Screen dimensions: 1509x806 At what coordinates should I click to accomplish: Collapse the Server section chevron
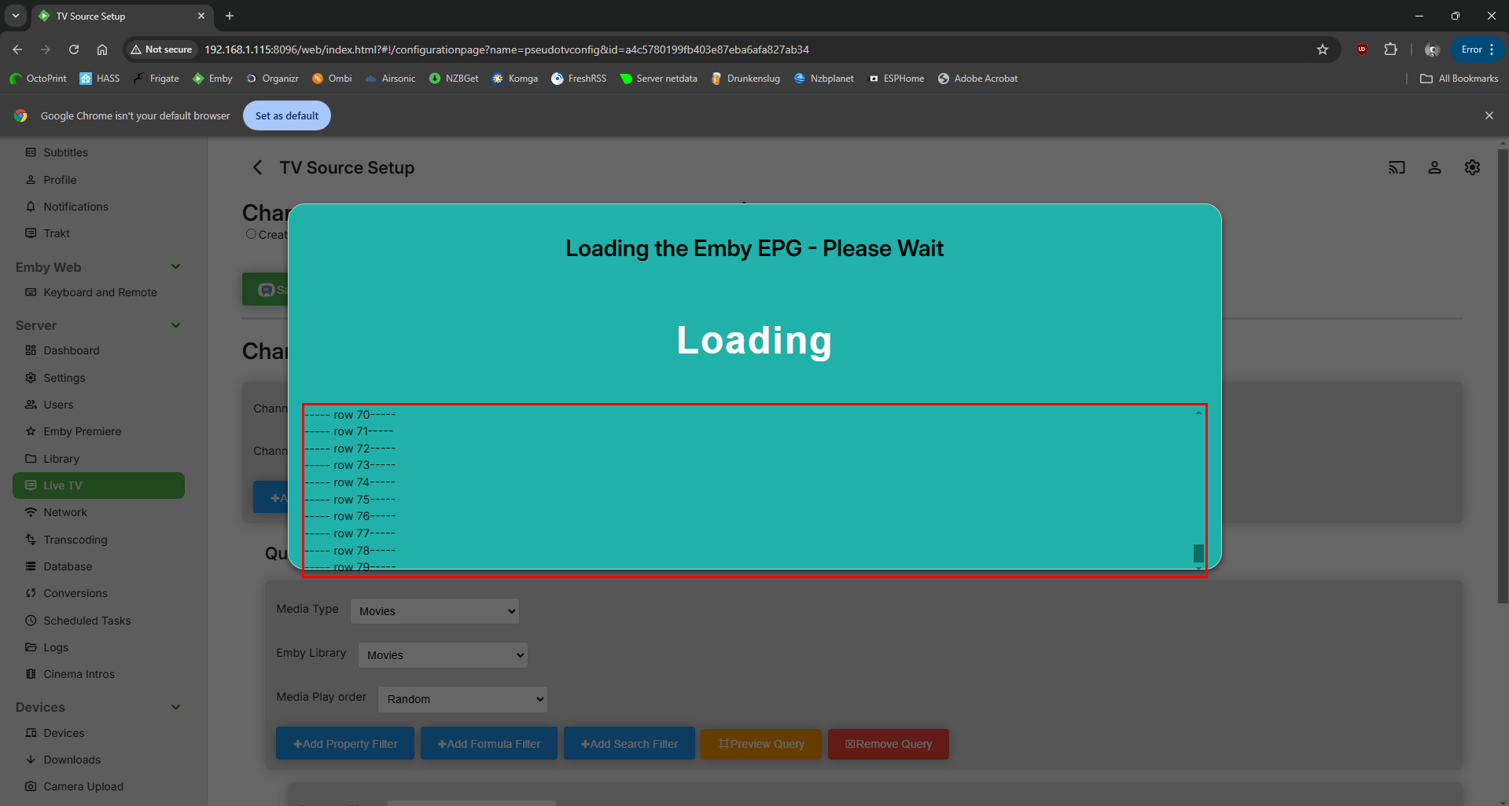pos(176,325)
